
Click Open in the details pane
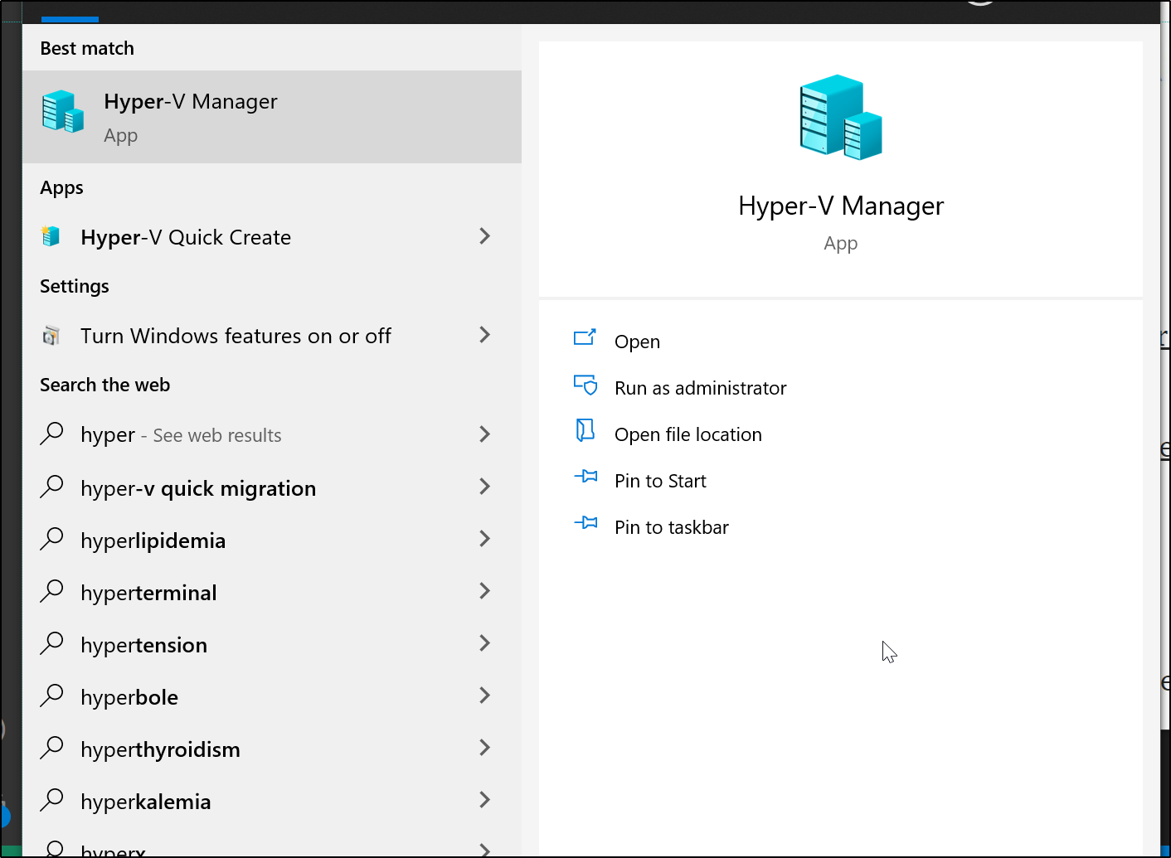(x=637, y=342)
